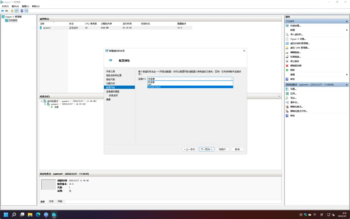The width and height of the screenshot is (350, 219).
Task: Go to the 连接虚拟硬盘 wizard step
Action: click(113, 92)
